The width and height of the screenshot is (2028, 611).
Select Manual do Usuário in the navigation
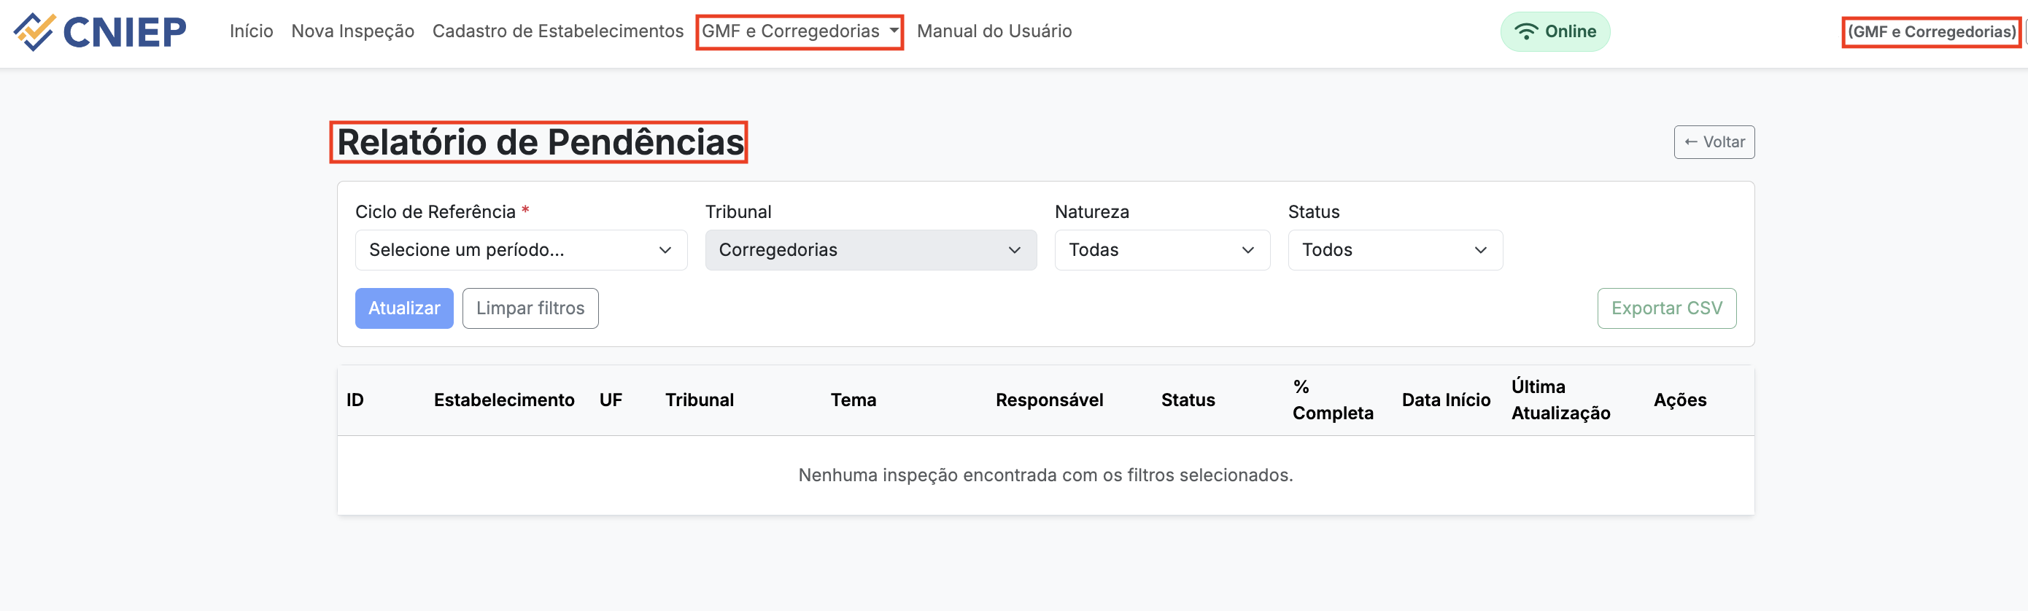pos(994,31)
